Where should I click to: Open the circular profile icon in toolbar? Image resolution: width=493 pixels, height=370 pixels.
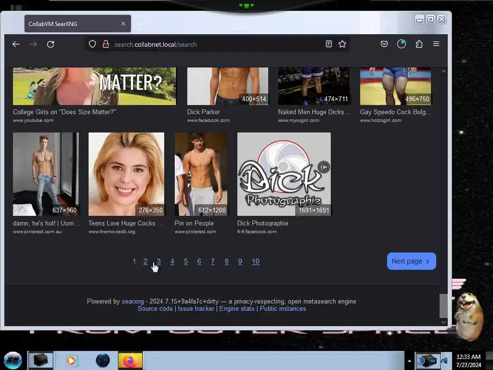[x=402, y=44]
